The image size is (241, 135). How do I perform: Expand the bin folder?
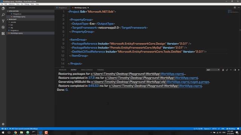coord(12,25)
